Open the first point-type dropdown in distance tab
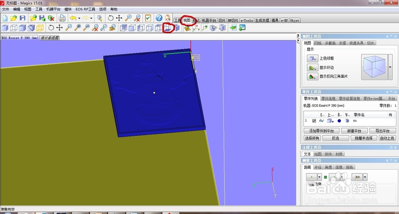Viewport: 399px width, 214px height. [320, 177]
